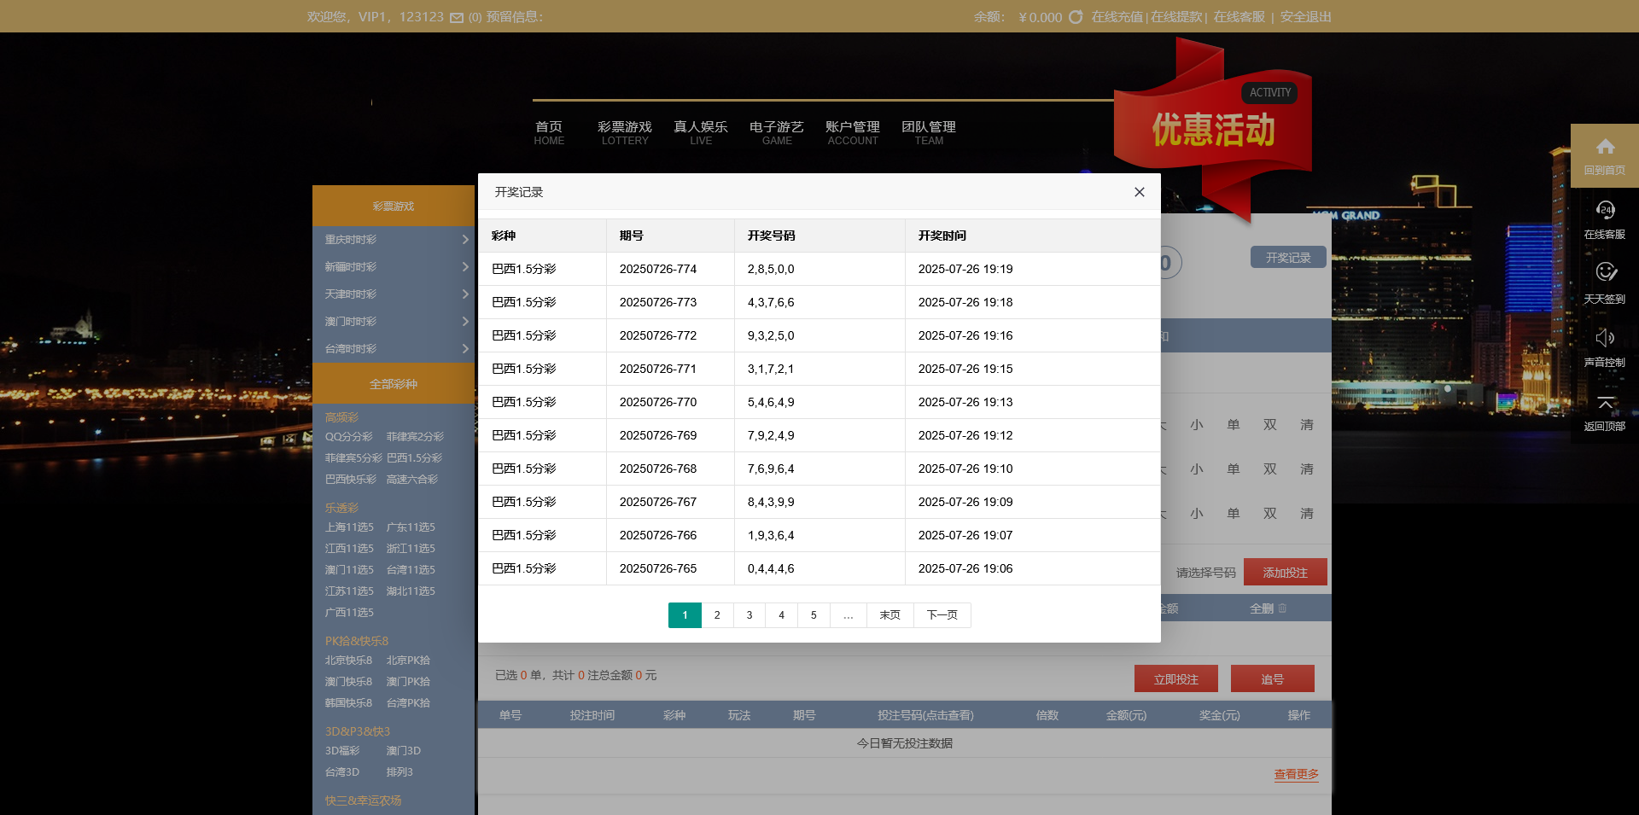This screenshot has height=815, width=1639.
Task: Click the 下一页 next page button
Action: (x=942, y=615)
